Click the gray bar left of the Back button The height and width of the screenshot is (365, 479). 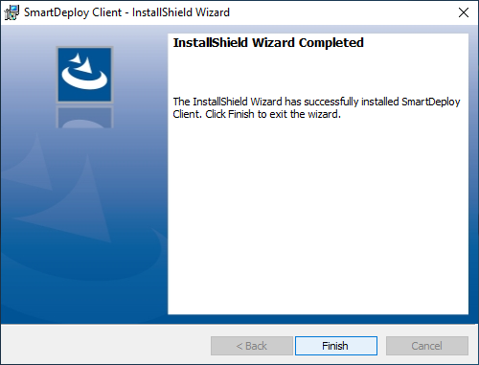[105, 345]
